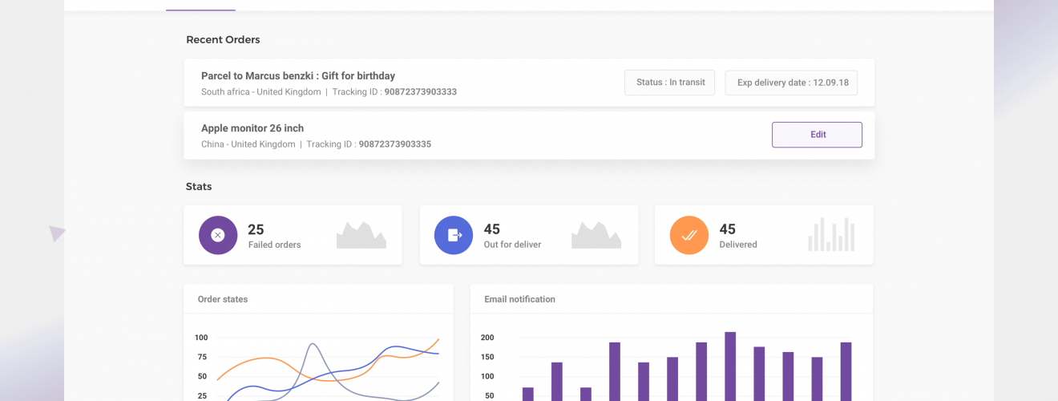The height and width of the screenshot is (401, 1058).
Task: Click the Failed orders mini area chart
Action: pyautogui.click(x=361, y=235)
